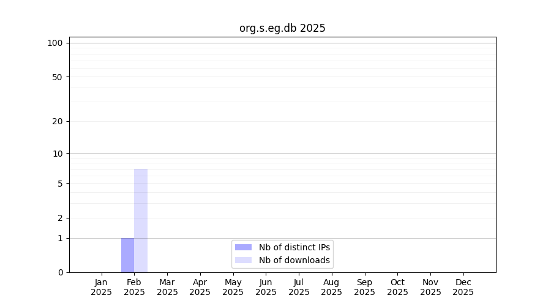Select the y-axis tick label 5
This screenshot has height=306, width=551.
click(60, 184)
